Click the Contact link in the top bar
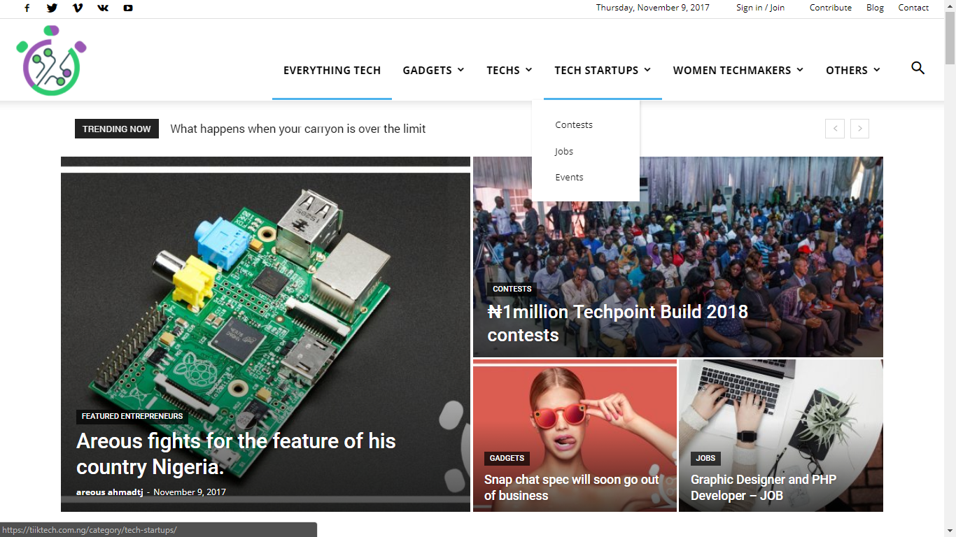This screenshot has width=956, height=537. point(913,8)
